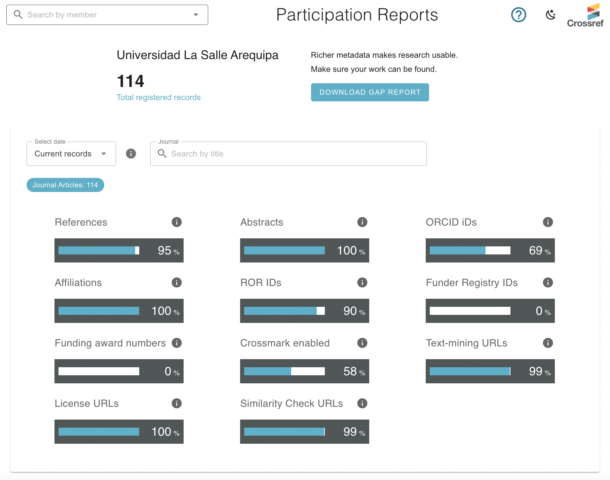Click the Crossref logo
The height and width of the screenshot is (480, 610).
click(585, 13)
